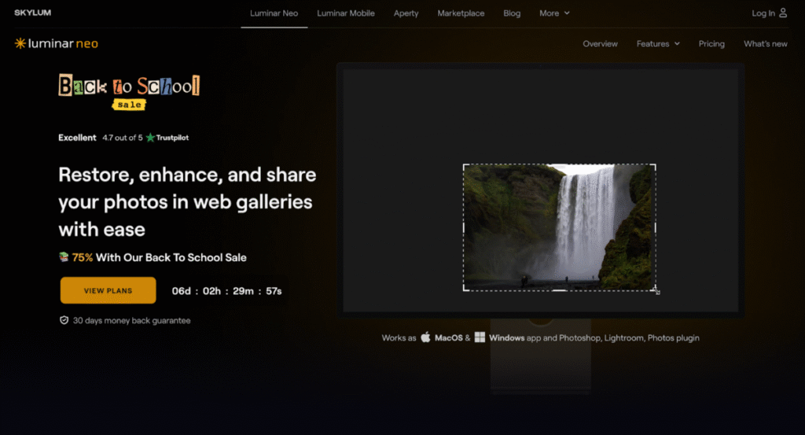Screen dimensions: 805x435
Task: Click the user profile icon
Action: point(782,13)
